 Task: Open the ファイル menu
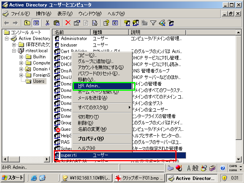20,14
